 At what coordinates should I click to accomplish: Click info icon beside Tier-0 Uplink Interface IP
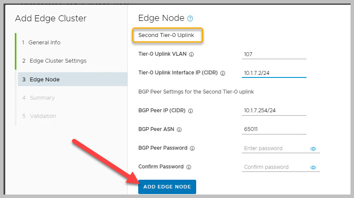(x=223, y=74)
